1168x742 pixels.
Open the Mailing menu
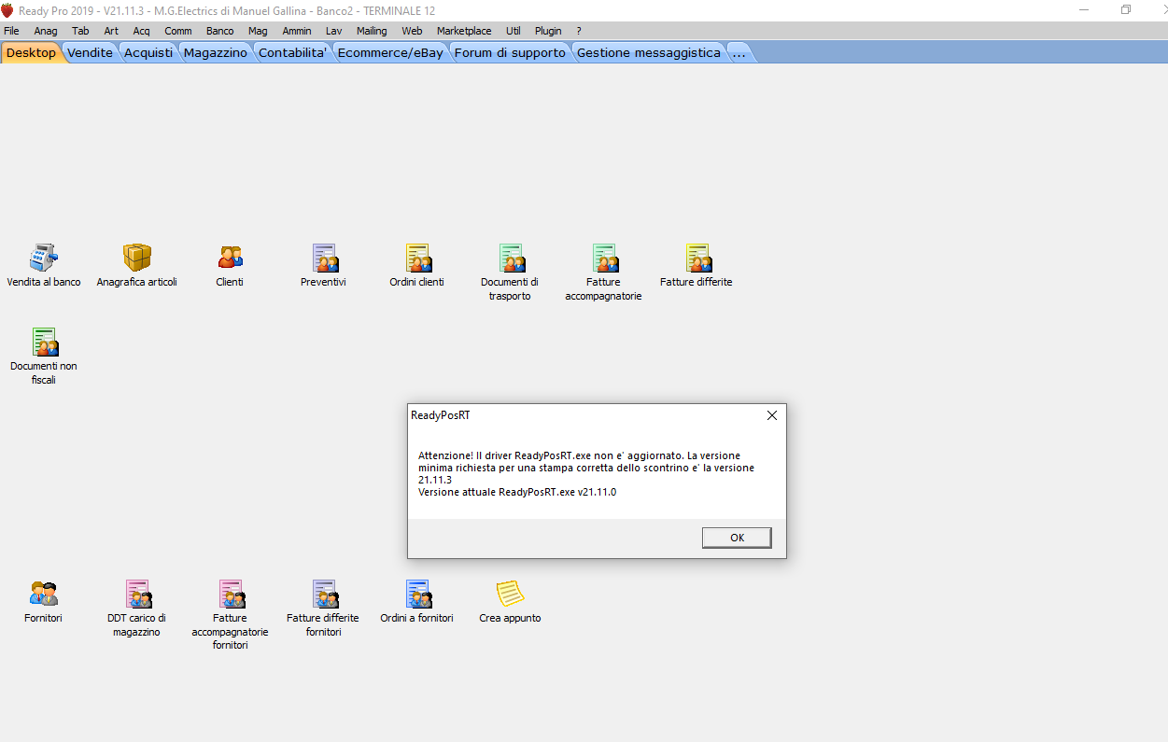pos(372,31)
